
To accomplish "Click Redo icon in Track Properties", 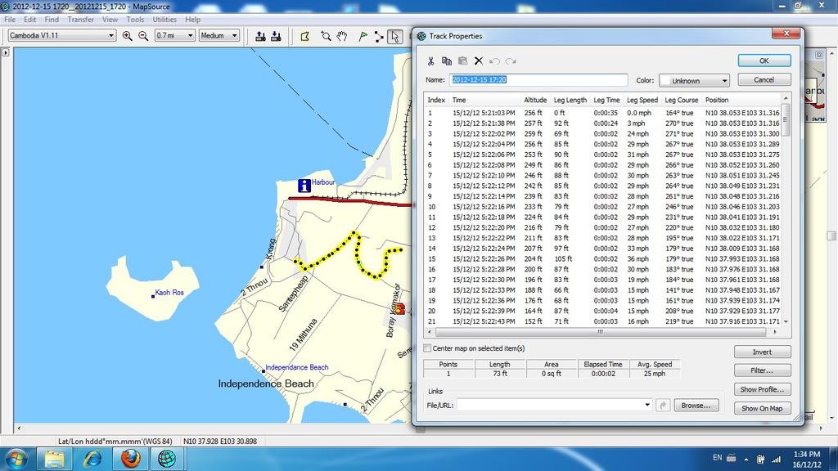I will pos(511,61).
